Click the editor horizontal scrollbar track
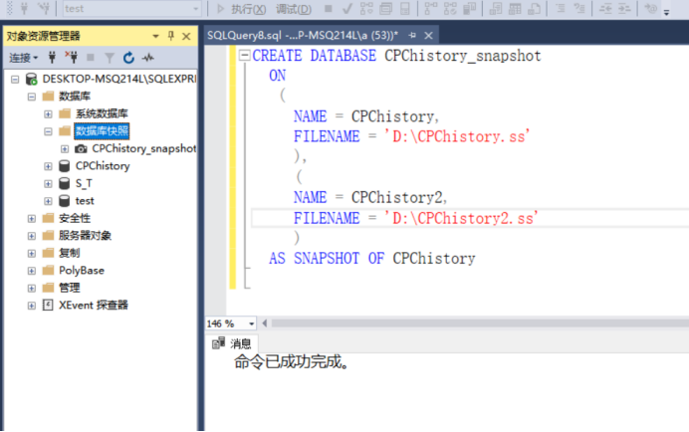The height and width of the screenshot is (432, 689). tap(480, 324)
